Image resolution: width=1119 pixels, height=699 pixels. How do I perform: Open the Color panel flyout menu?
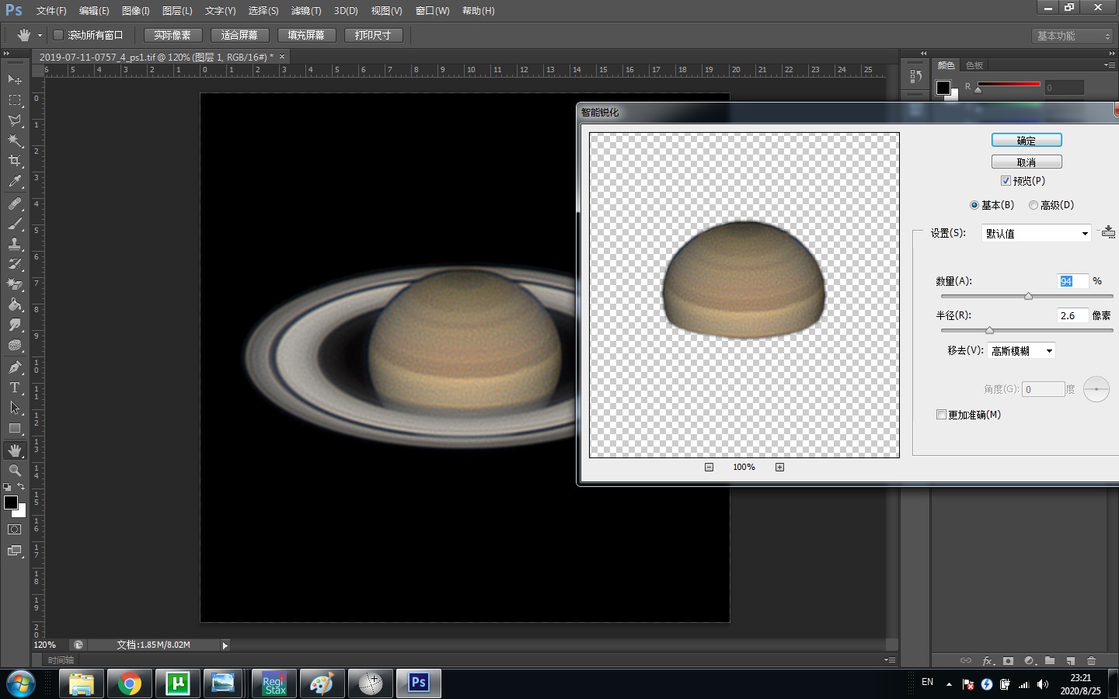[1109, 65]
